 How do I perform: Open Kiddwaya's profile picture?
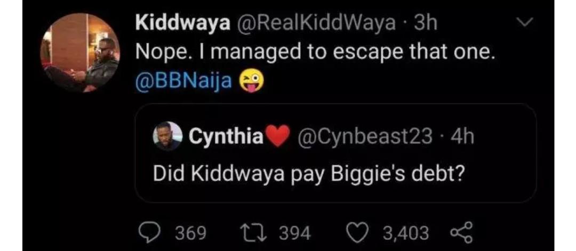pyautogui.click(x=79, y=53)
